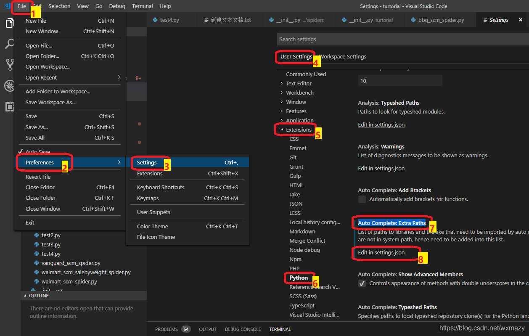
Task: Choose Exit from File menu
Action: [70, 223]
